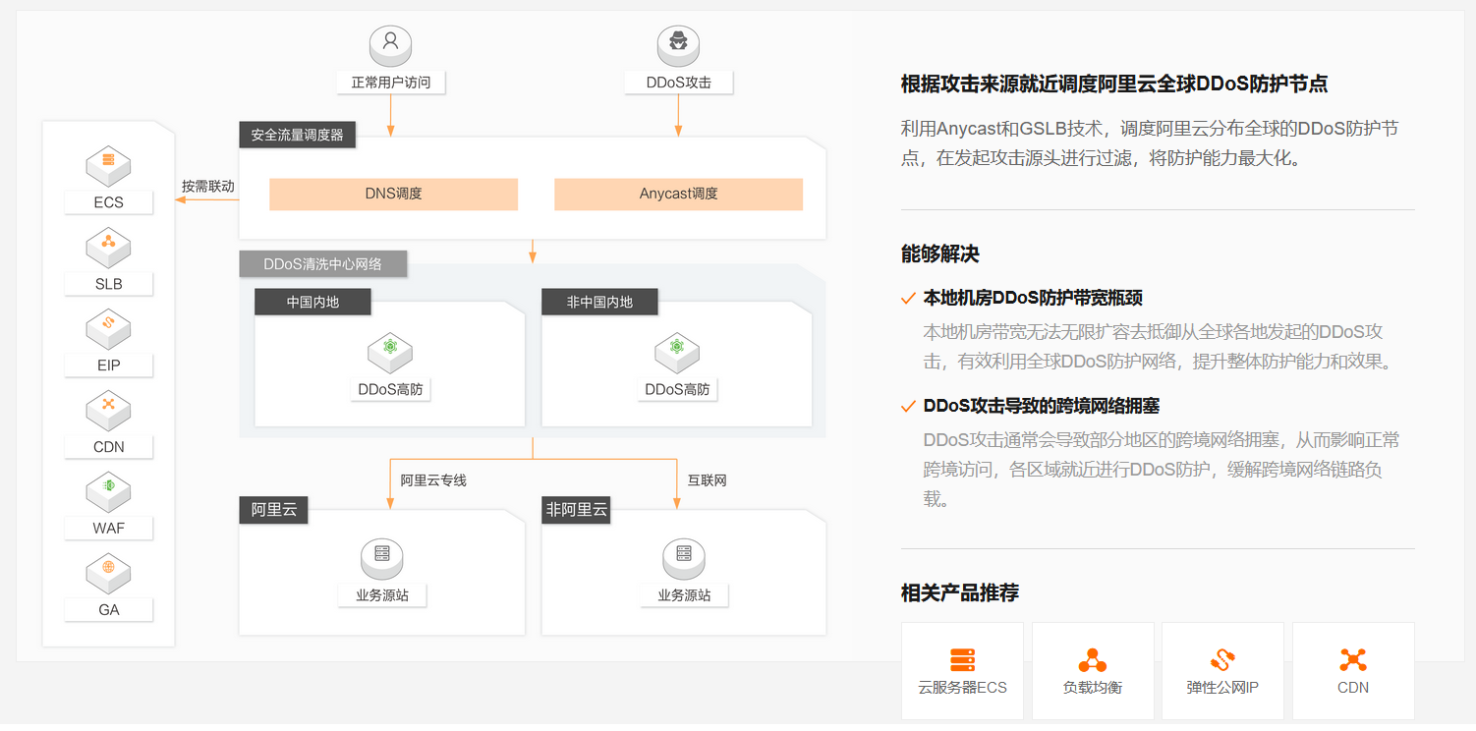Click the 负载均衡 product card icon
1476x731 pixels.
[1092, 659]
